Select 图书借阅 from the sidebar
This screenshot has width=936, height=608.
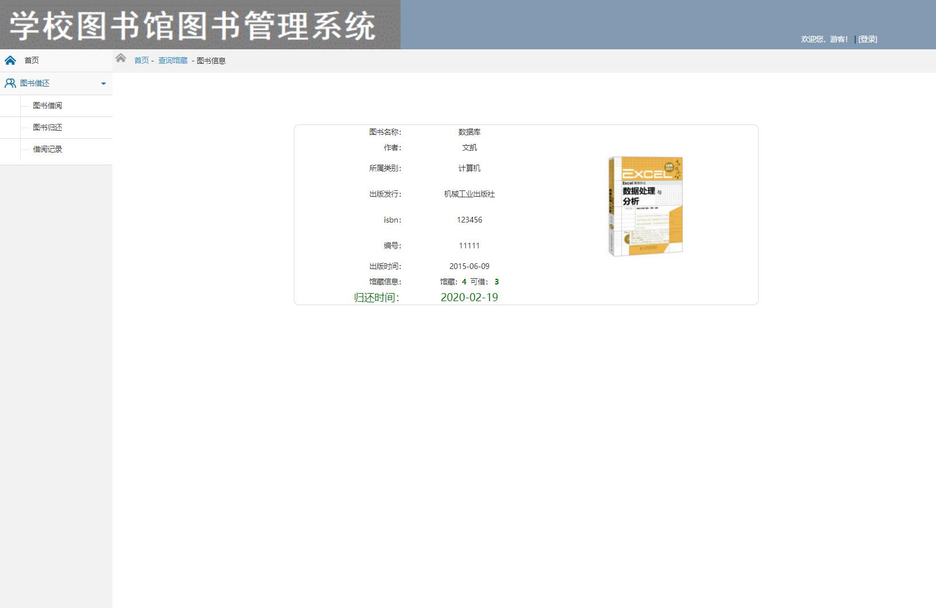coord(48,106)
